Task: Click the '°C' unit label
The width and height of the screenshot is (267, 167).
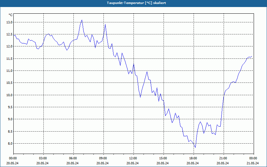Action: point(11,15)
